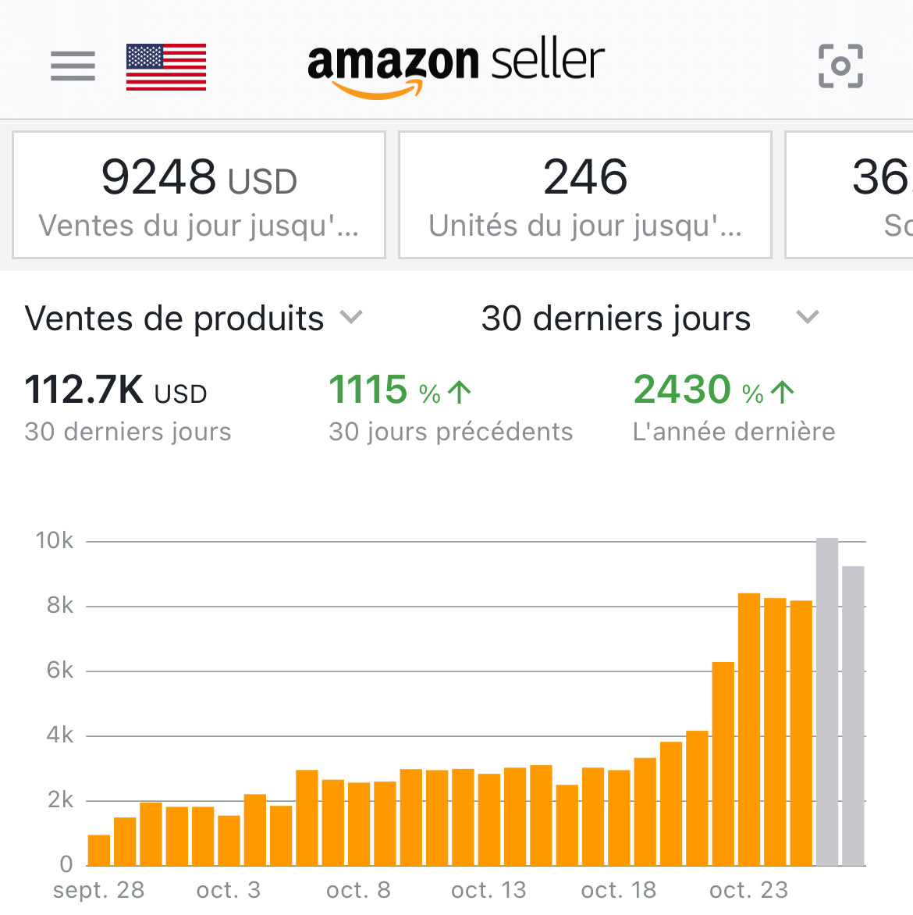913x915 pixels.
Task: Tap the 2430 % last year comparison
Action: tap(713, 390)
